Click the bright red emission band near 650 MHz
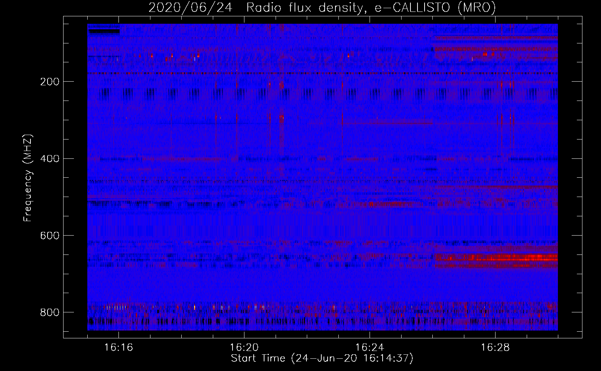The width and height of the screenshot is (601, 371). (x=496, y=257)
